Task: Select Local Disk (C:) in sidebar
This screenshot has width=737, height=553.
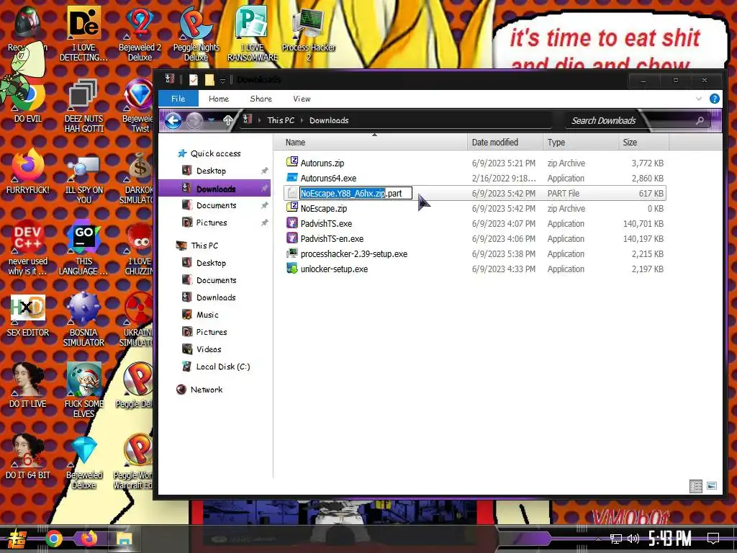Action: 223,367
